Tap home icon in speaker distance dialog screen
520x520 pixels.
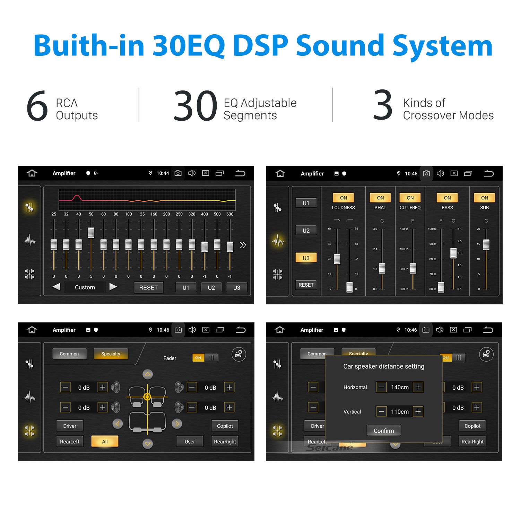tap(280, 330)
